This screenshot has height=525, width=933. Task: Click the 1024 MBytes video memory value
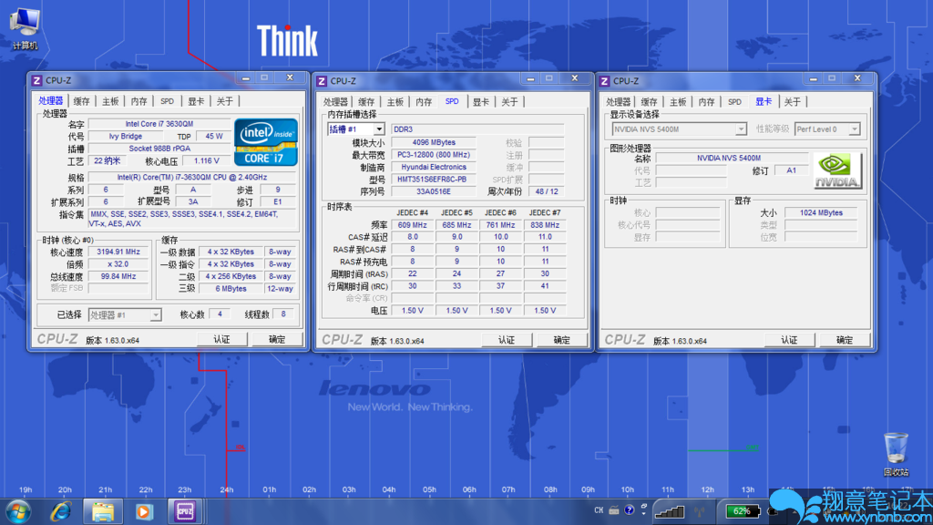pyautogui.click(x=821, y=212)
